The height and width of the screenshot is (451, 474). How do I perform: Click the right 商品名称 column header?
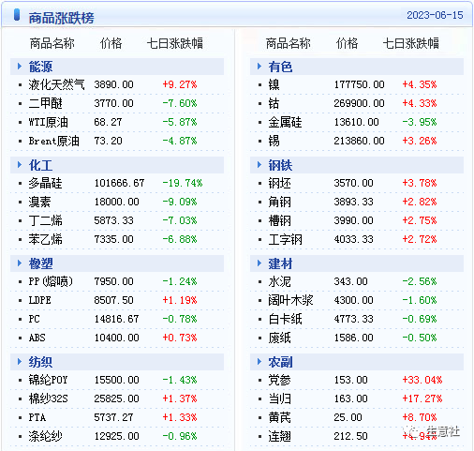[288, 43]
